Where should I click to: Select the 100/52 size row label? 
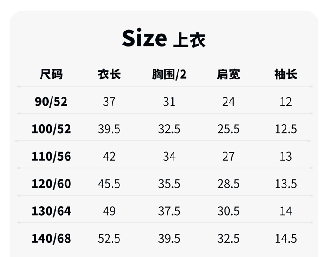tap(51, 129)
